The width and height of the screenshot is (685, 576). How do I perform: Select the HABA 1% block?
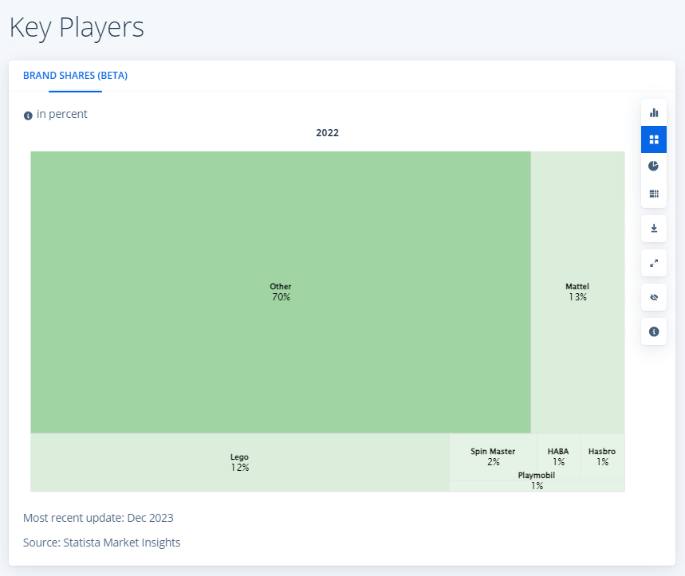coord(558,456)
